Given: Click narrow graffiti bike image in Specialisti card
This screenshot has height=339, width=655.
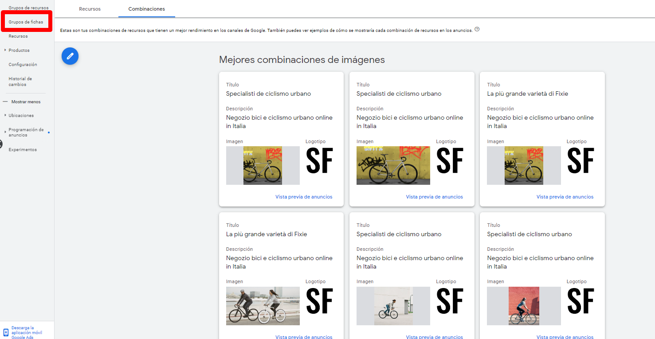Looking at the screenshot, I should 263,165.
